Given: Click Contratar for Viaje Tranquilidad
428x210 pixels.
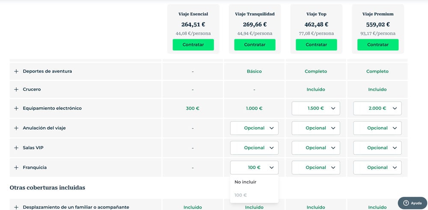Looking at the screenshot, I should 255,45.
